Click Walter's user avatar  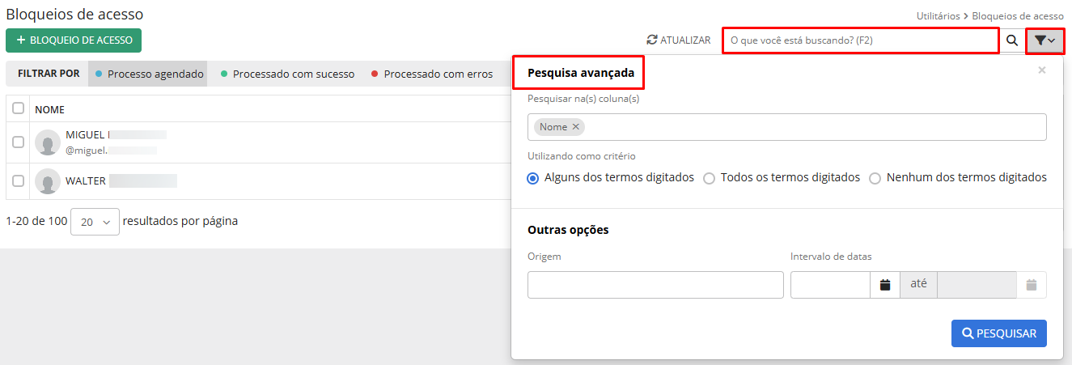pos(48,181)
